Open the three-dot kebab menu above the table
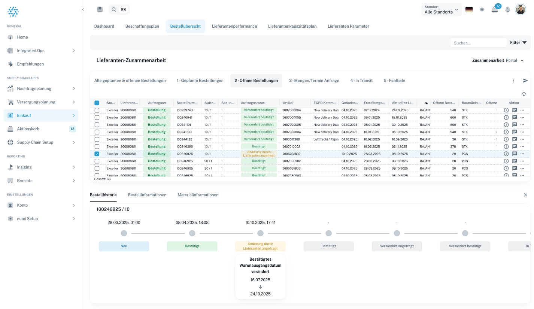This screenshot has width=534, height=309. click(x=513, y=81)
